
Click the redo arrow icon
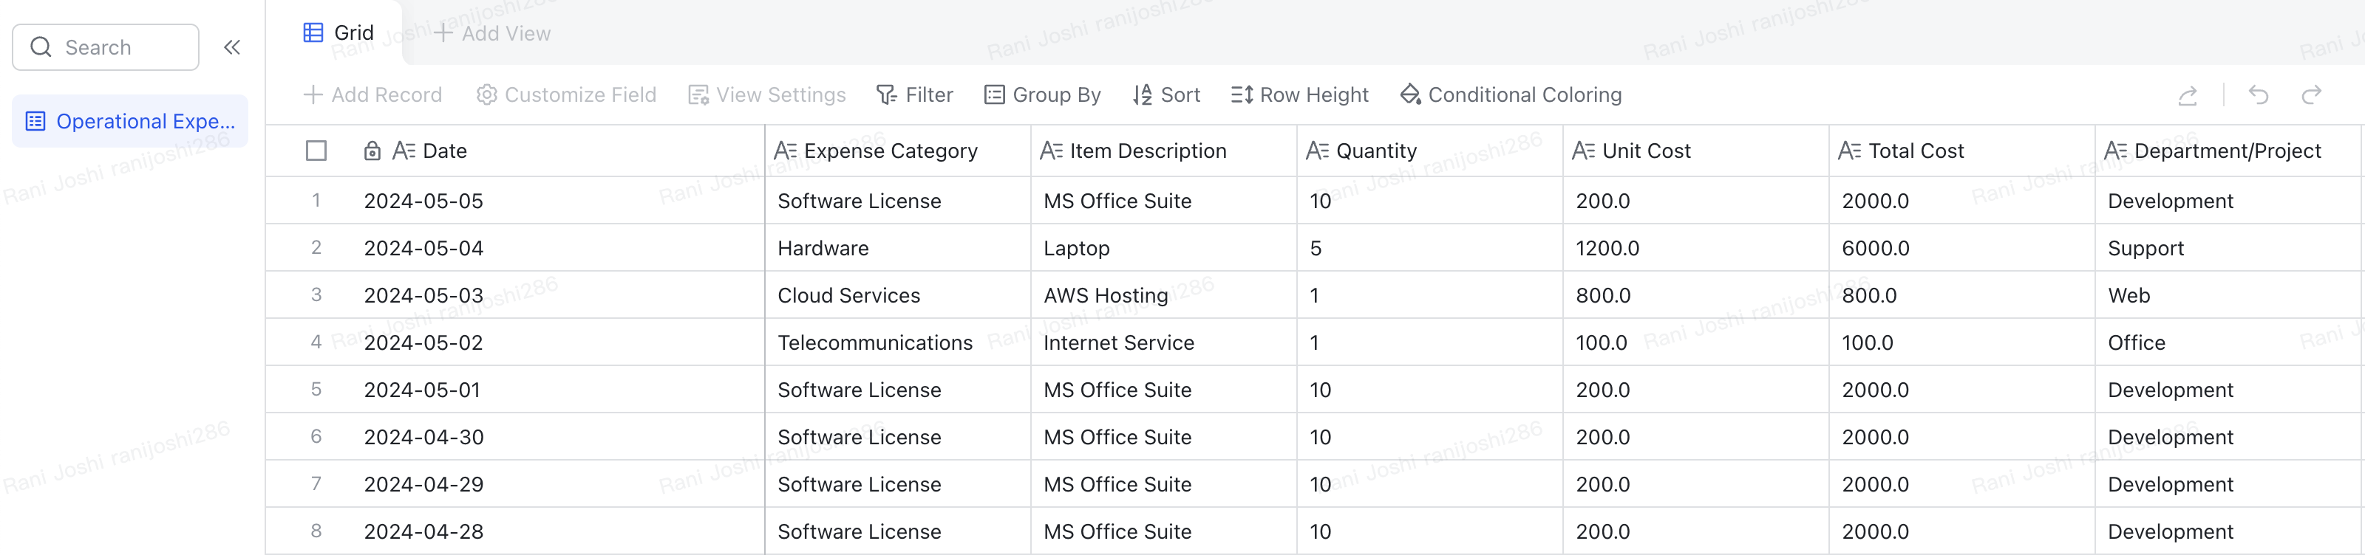(2312, 94)
